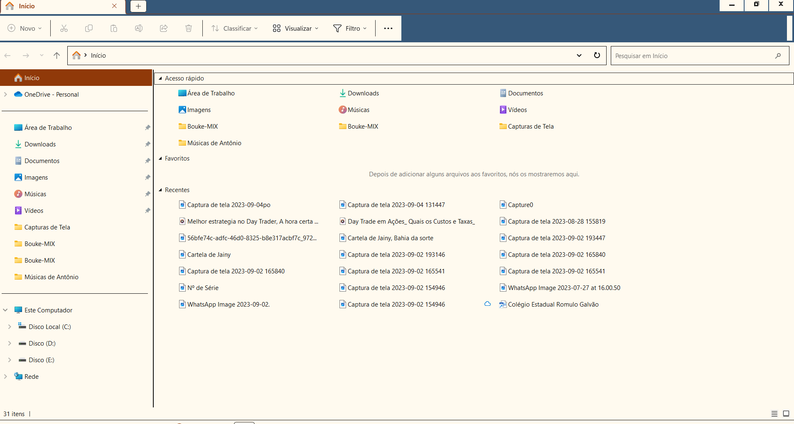
Task: Expand Disco (E:) tree node
Action: [10, 360]
